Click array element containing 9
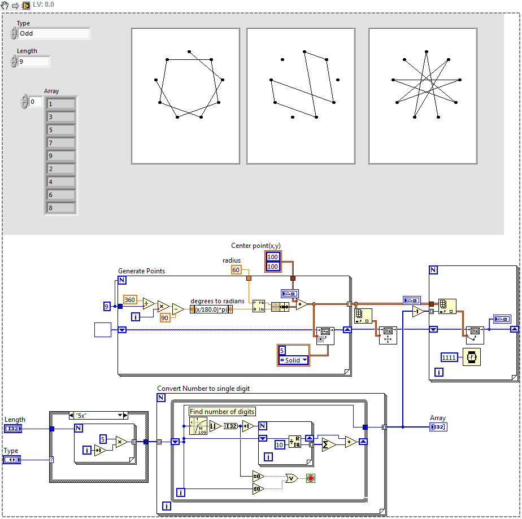This screenshot has width=522, height=519. point(60,156)
